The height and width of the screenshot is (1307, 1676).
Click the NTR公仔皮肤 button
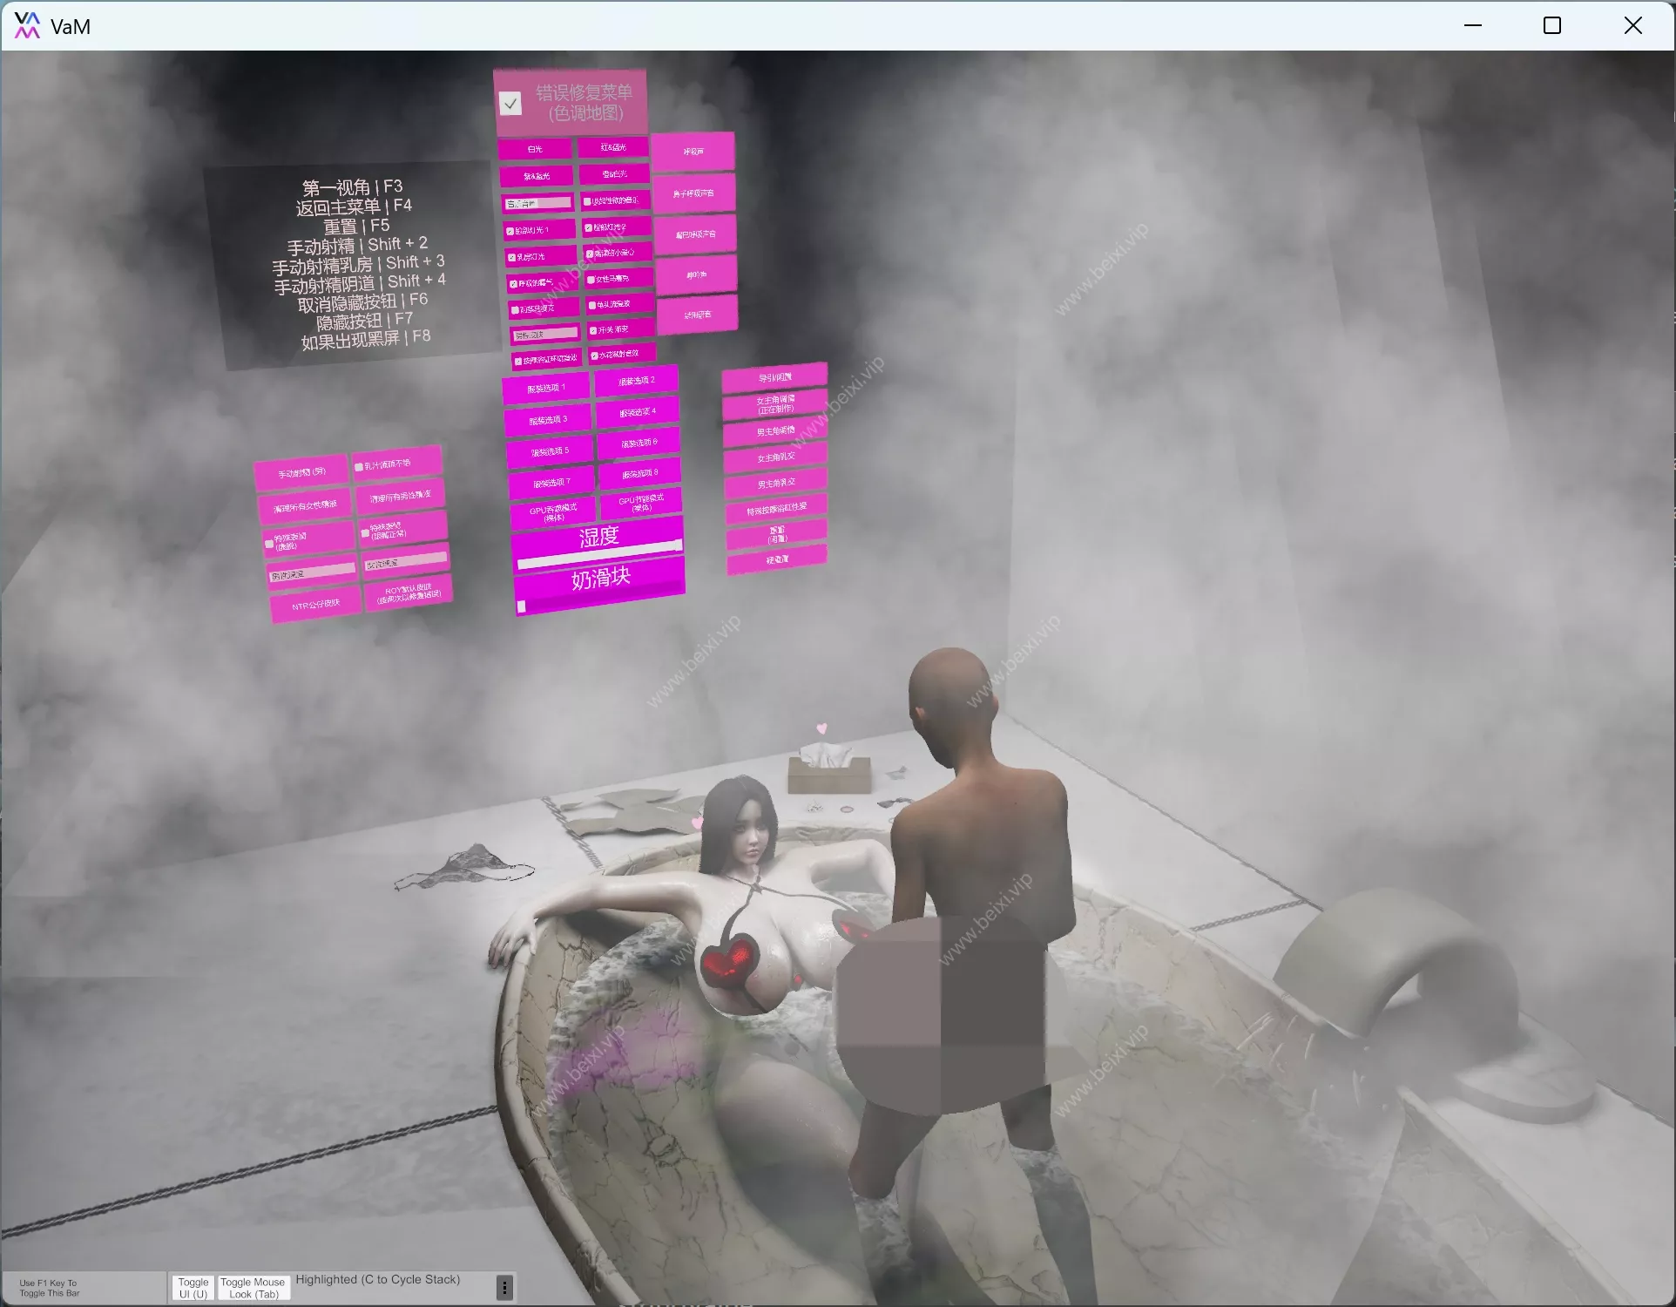point(315,605)
